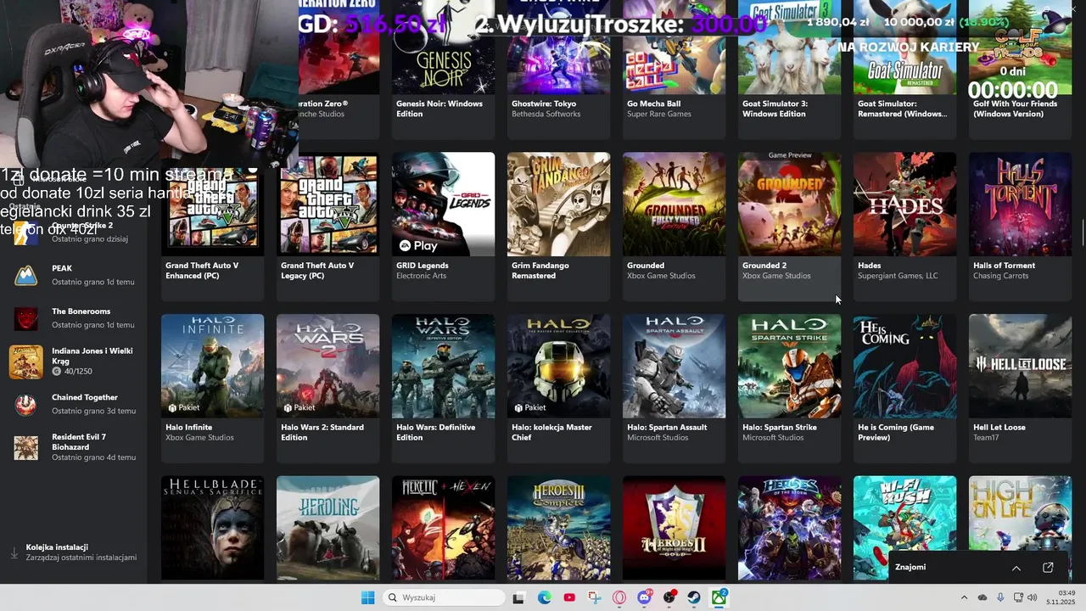1086x611 pixels.
Task: Open The Bonerooms in recent games
Action: pos(74,318)
